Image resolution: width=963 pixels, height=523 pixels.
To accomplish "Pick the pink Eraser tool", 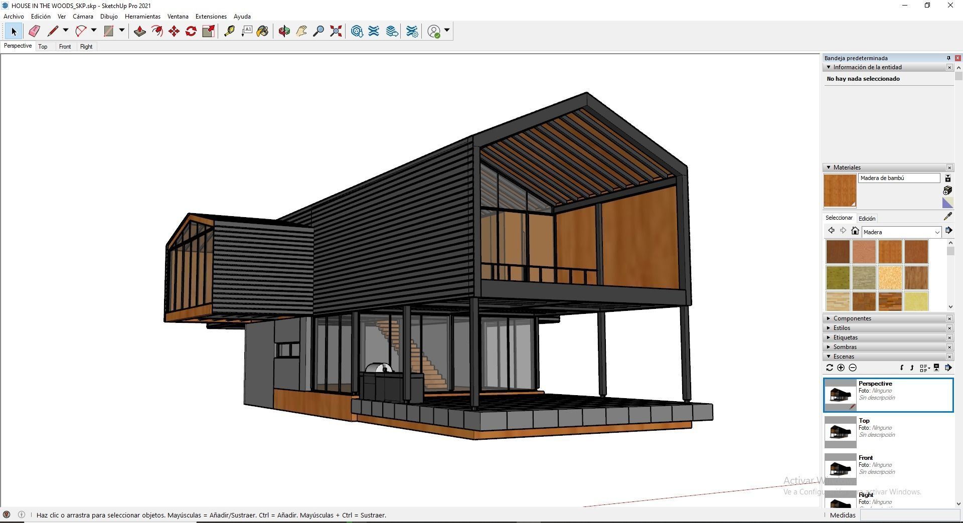I will tap(34, 31).
